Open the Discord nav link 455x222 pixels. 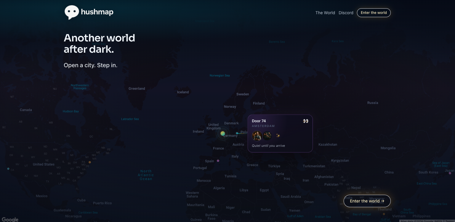coord(346,13)
